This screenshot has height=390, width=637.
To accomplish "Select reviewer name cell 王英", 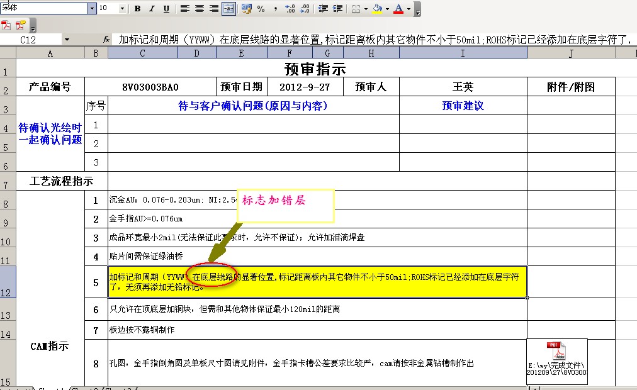I will 463,87.
